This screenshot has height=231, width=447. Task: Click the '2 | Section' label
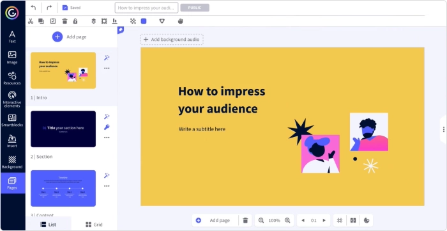42,157
